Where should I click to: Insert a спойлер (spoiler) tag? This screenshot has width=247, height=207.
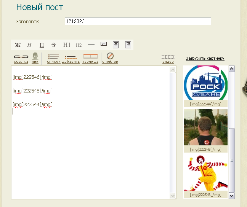coord(110,58)
